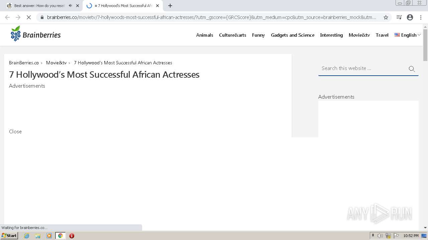Expand the English language dropdown
Image resolution: width=428 pixels, height=240 pixels.
tap(408, 35)
